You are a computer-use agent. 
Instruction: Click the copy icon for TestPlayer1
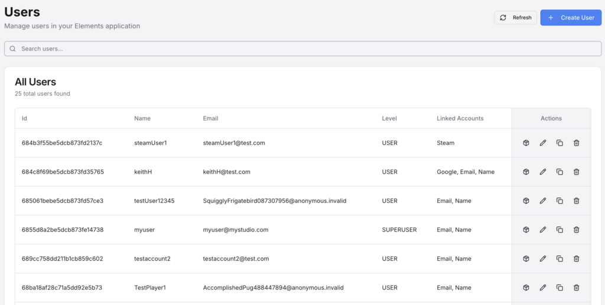(x=560, y=288)
